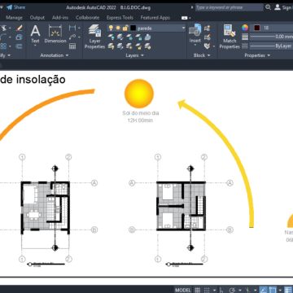Open the object color 18 swatch

tap(257, 28)
